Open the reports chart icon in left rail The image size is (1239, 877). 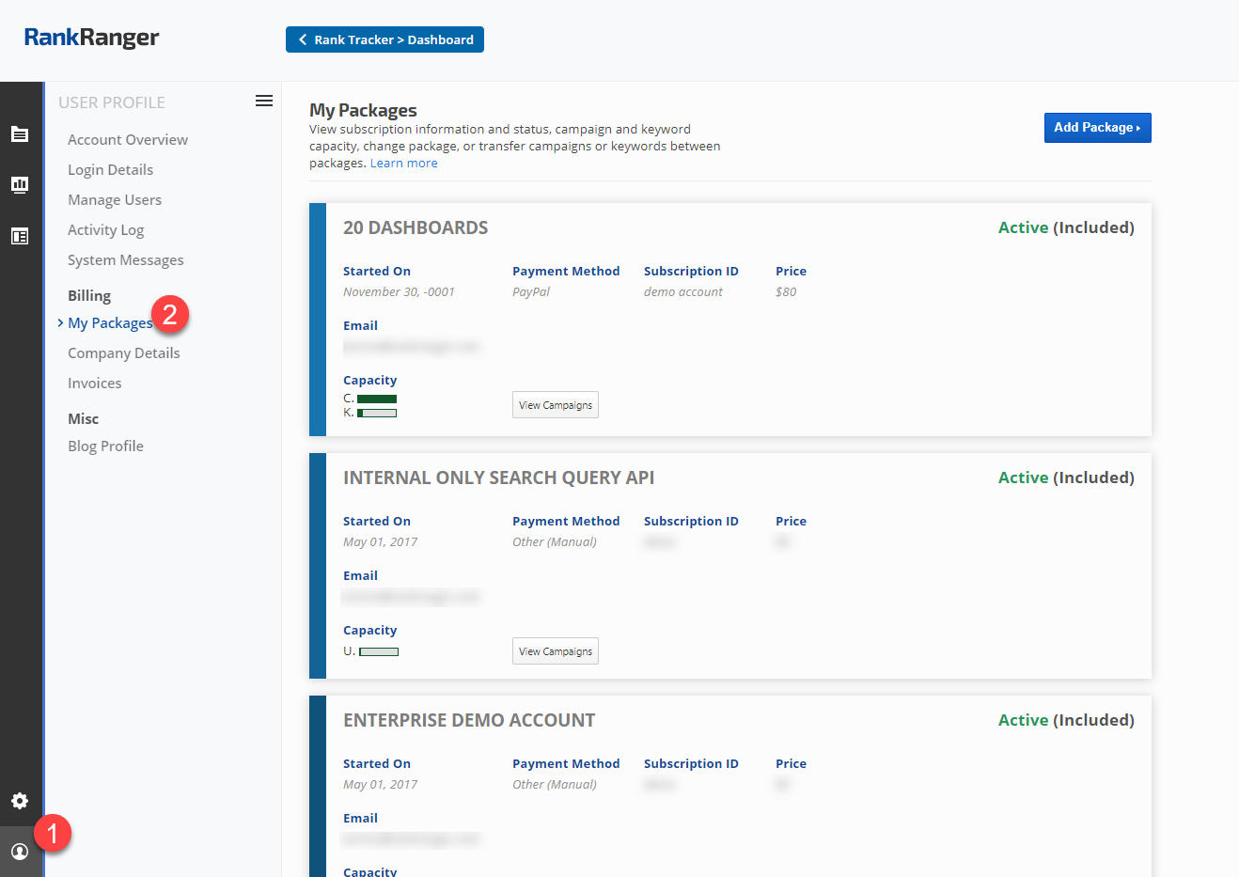point(20,184)
